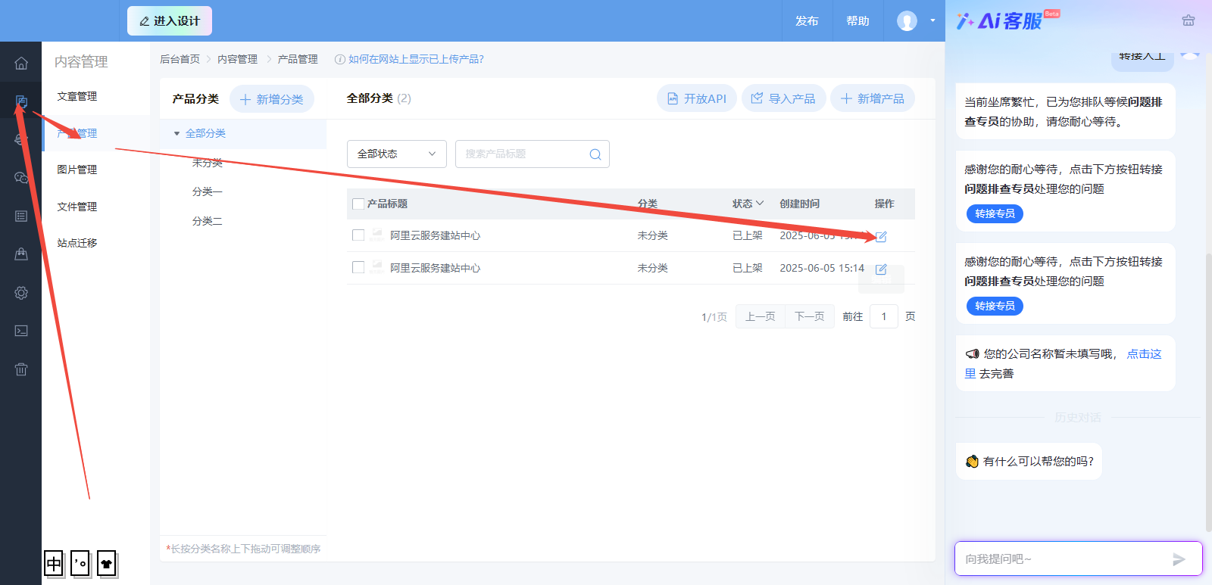Click the search magnifier in the product search box
The width and height of the screenshot is (1212, 585).
point(595,154)
